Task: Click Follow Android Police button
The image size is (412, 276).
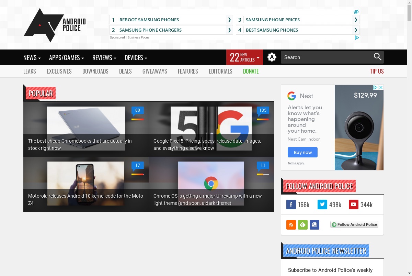Action: pyautogui.click(x=354, y=224)
